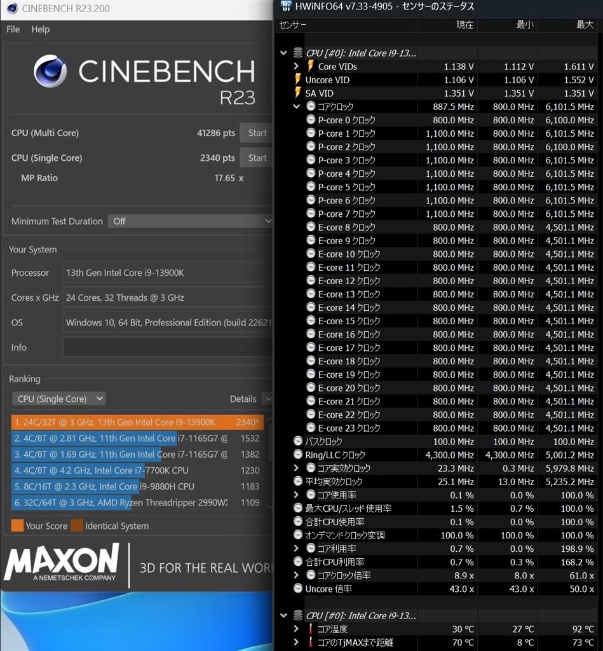Image resolution: width=603 pixels, height=651 pixels.
Task: Open the CPU (Single Core) ranking dropdown
Action: (59, 399)
